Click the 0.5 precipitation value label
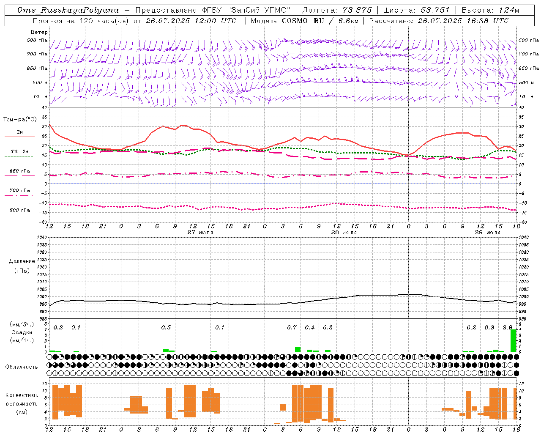This screenshot has width=541, height=433. [x=166, y=327]
